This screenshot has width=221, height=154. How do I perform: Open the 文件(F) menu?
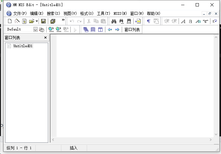point(20,13)
